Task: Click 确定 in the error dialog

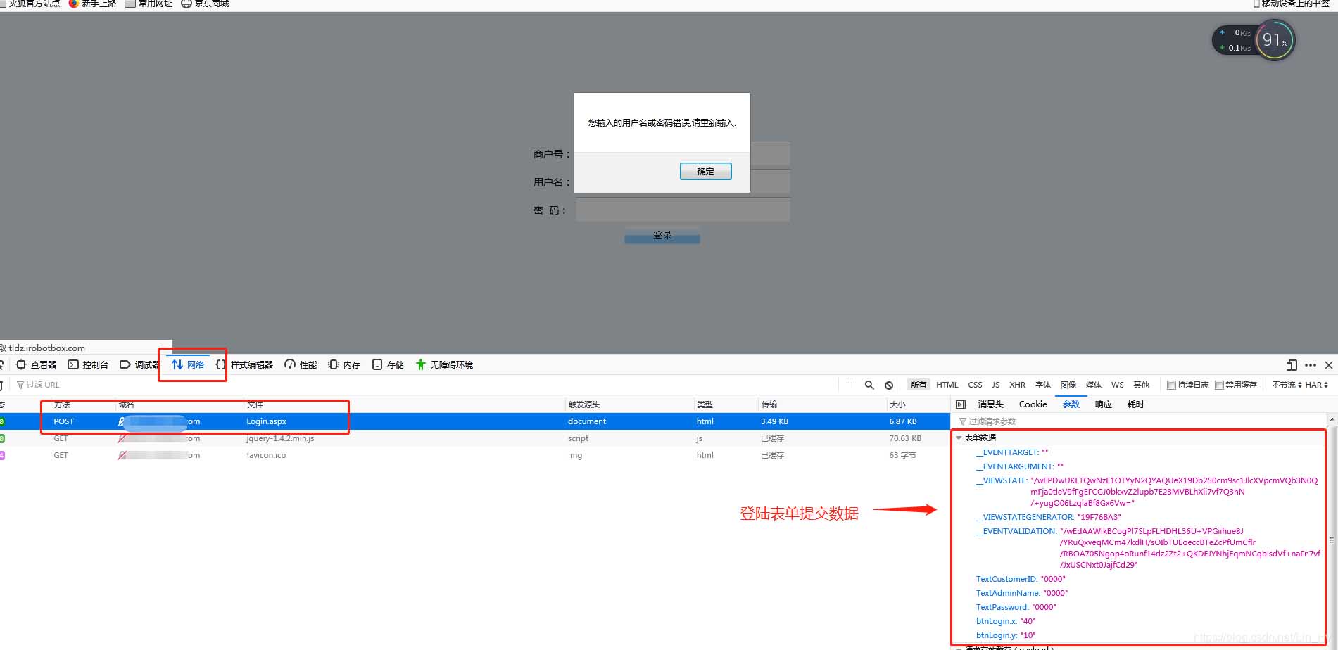Action: tap(705, 171)
